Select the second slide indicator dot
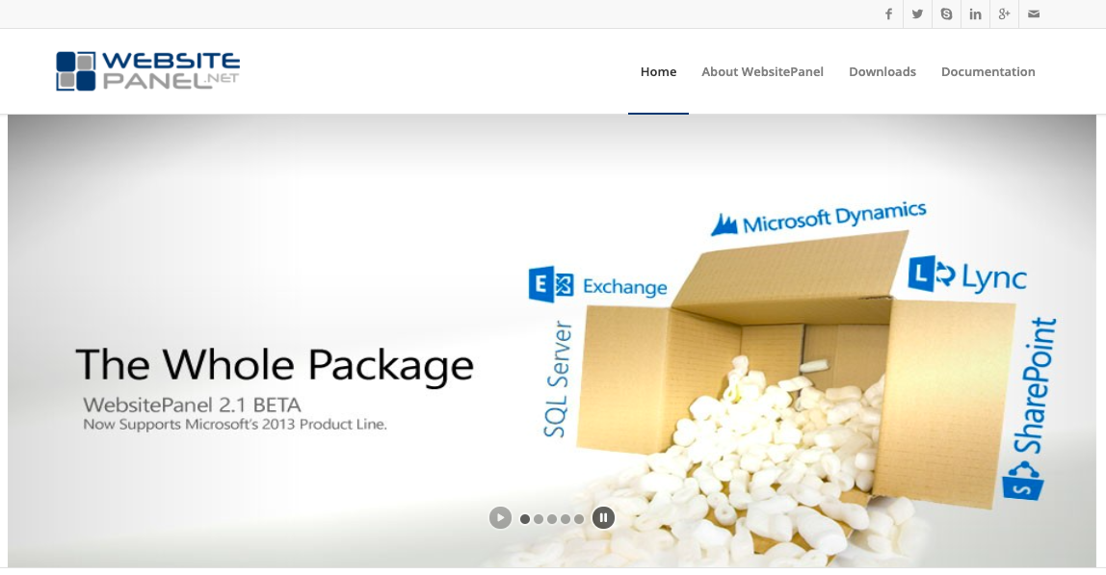 point(539,519)
